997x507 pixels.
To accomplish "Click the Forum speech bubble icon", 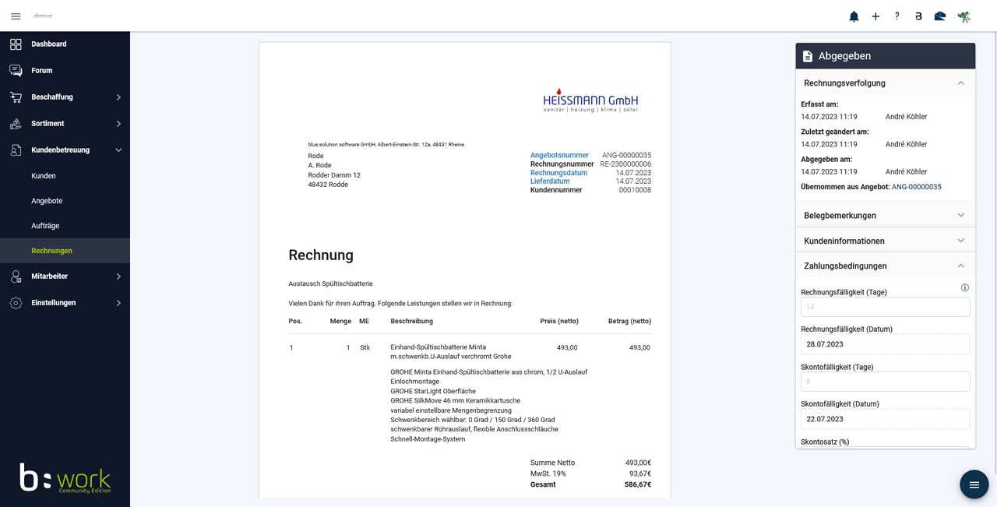I will 16,71.
